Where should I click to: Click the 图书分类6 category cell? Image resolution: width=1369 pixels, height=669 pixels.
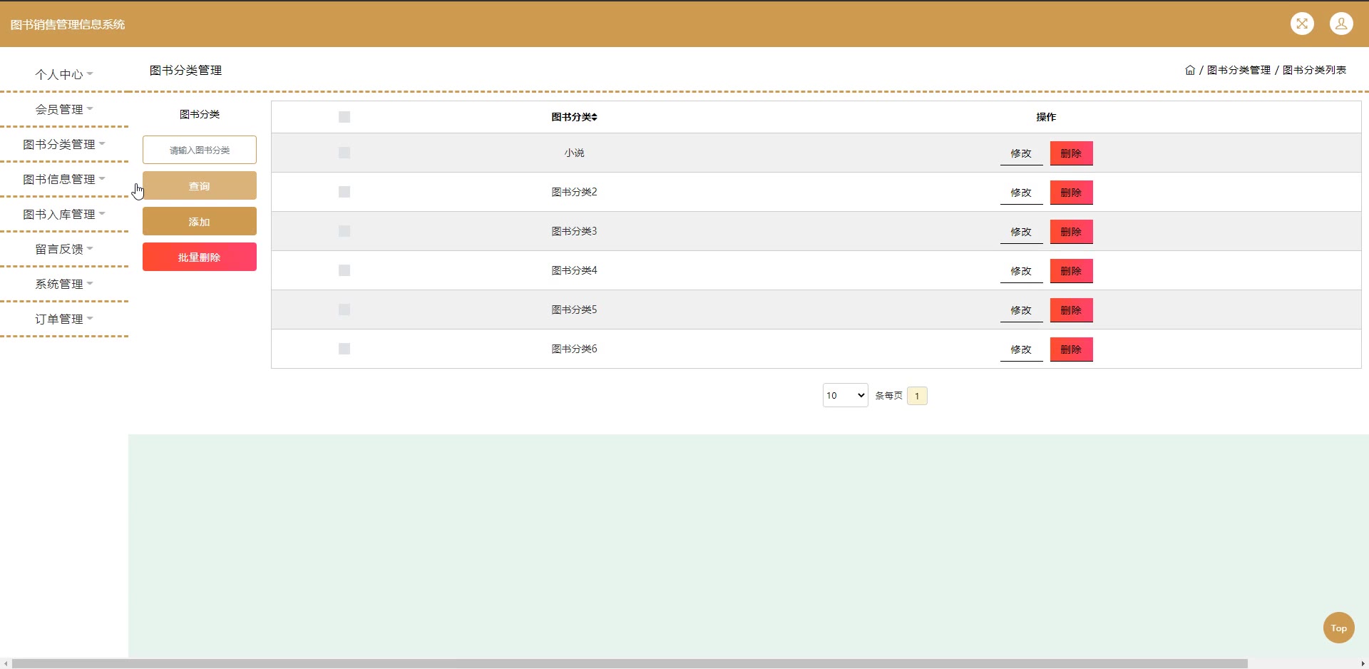(574, 349)
